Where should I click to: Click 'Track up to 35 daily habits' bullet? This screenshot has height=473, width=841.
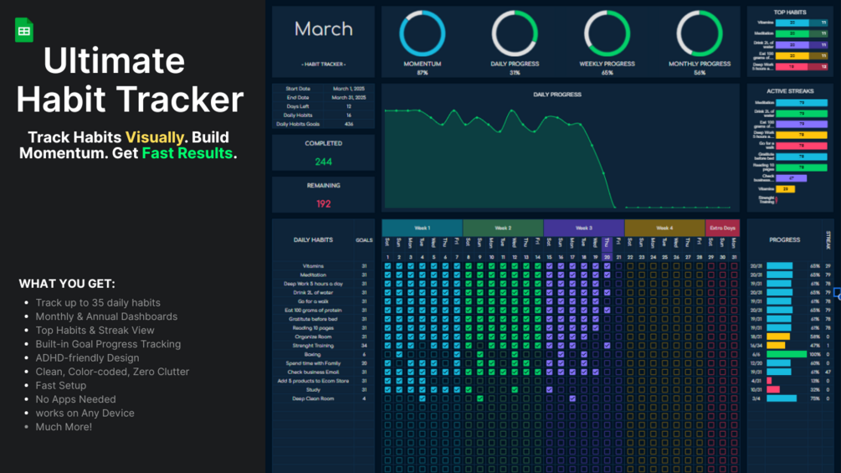(x=98, y=303)
